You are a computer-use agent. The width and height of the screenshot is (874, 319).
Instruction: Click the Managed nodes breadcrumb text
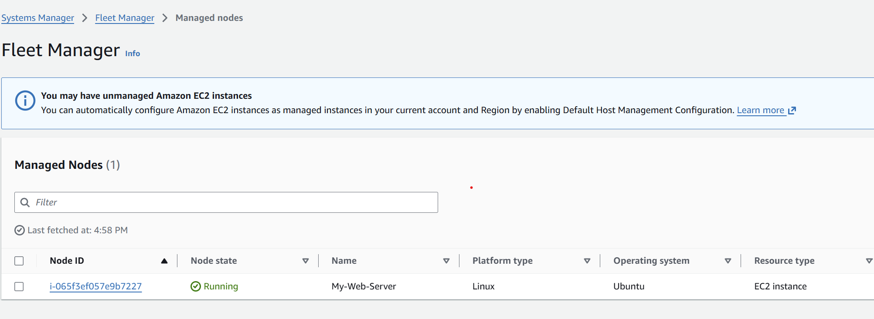(209, 18)
